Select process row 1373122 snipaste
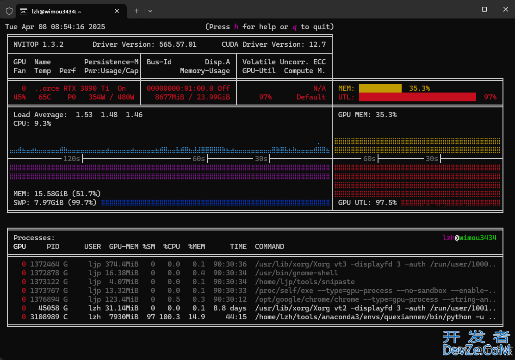 tap(255, 282)
